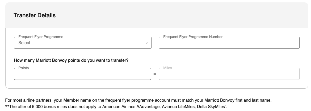Screen dimensions: 311x111
Task: Click the 'Select' placeholder text
Action: (x=24, y=43)
